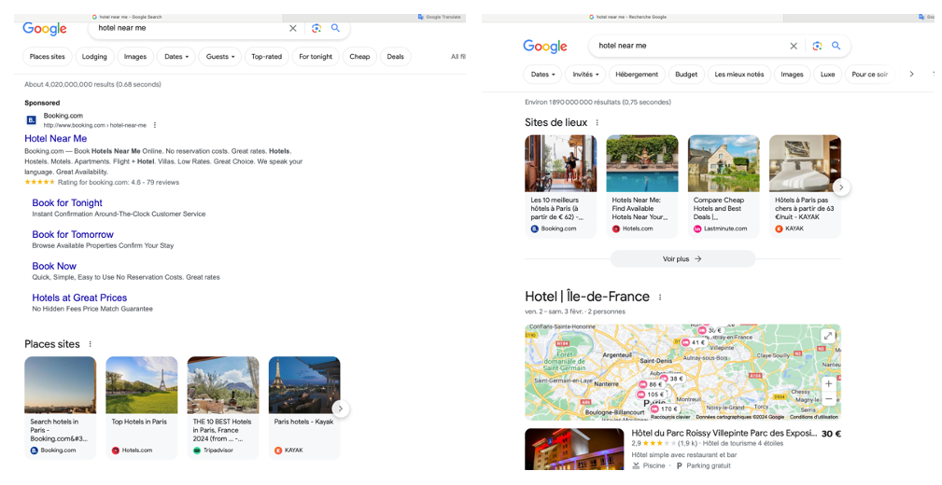Open the Invités dropdown filter
This screenshot has height=485, width=942.
pyautogui.click(x=585, y=75)
